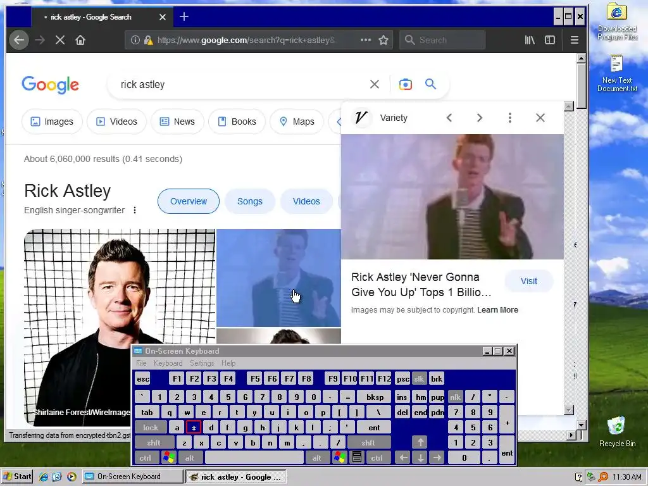This screenshot has width=648, height=486.
Task: Open Help menu in On-Screen Keyboard
Action: coord(228,363)
